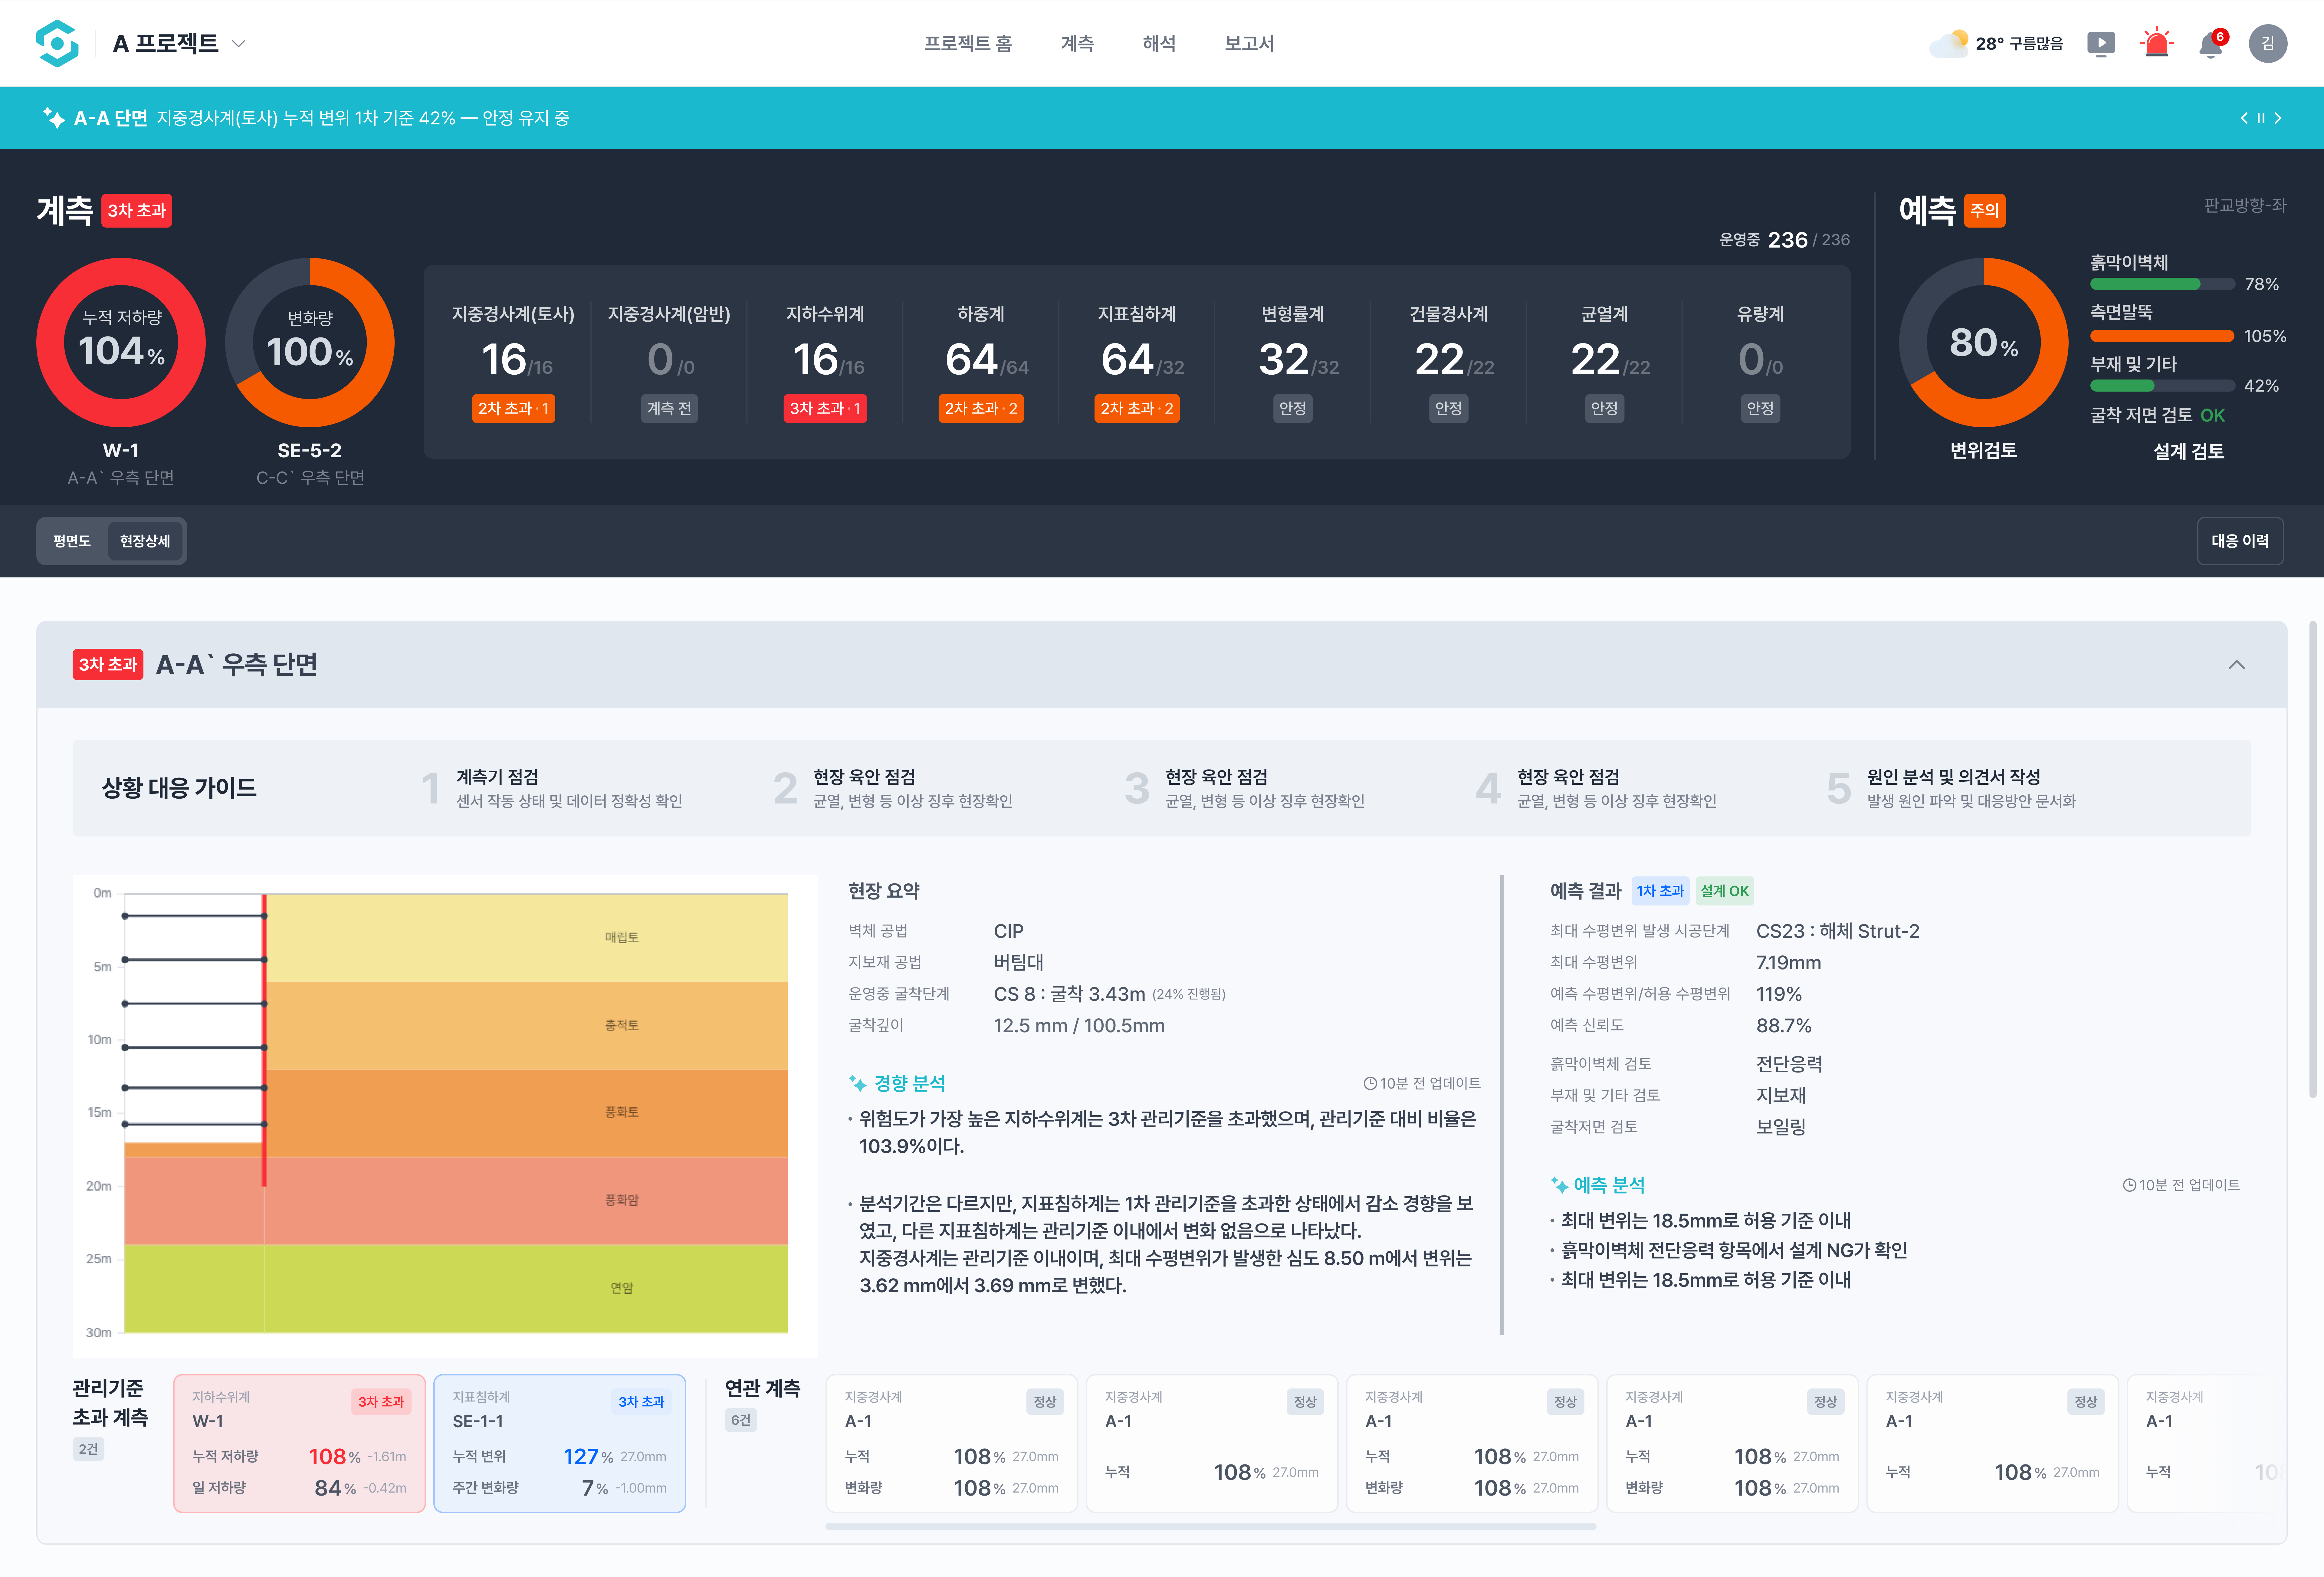Switch to 평면도 view

tap(72, 541)
